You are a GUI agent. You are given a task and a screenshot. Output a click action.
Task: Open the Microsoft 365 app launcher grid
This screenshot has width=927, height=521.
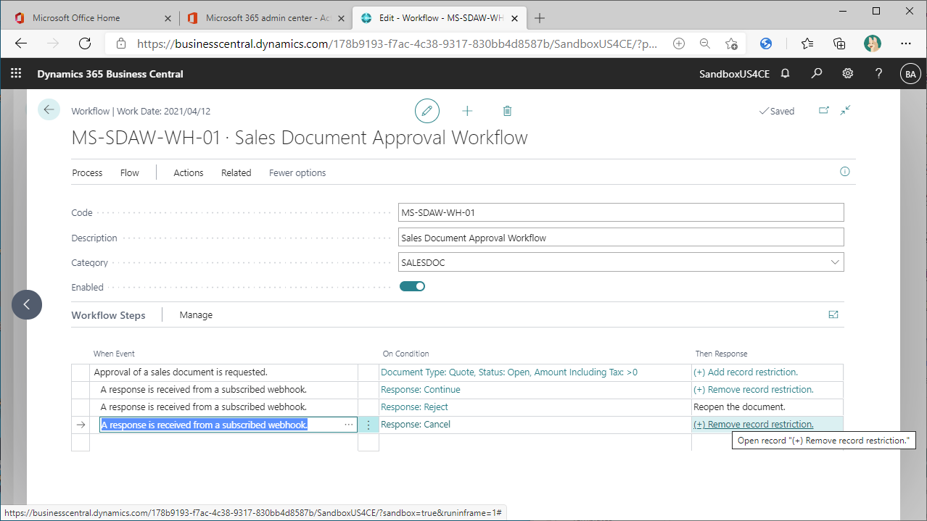click(16, 73)
